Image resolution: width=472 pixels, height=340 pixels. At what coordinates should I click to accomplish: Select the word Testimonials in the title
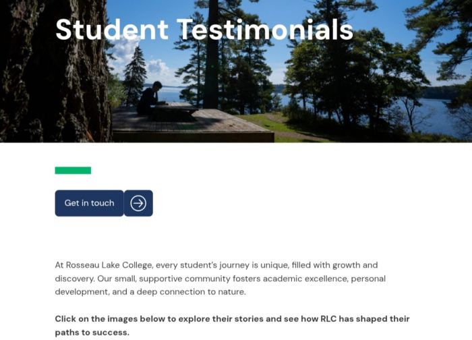point(264,30)
